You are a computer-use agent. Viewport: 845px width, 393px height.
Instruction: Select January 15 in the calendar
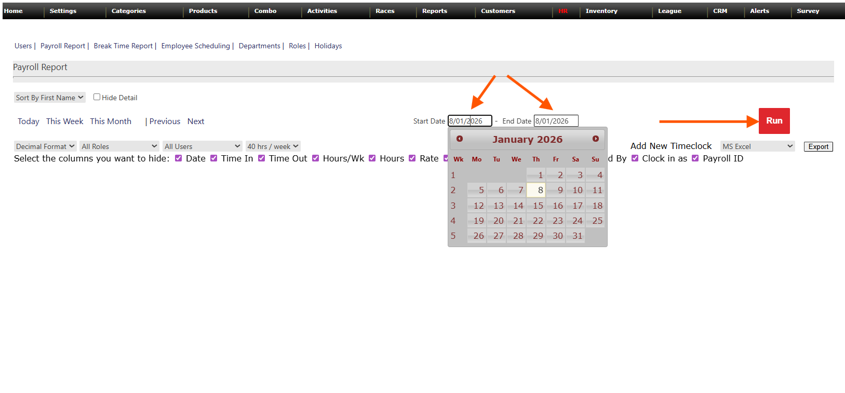[x=537, y=206]
